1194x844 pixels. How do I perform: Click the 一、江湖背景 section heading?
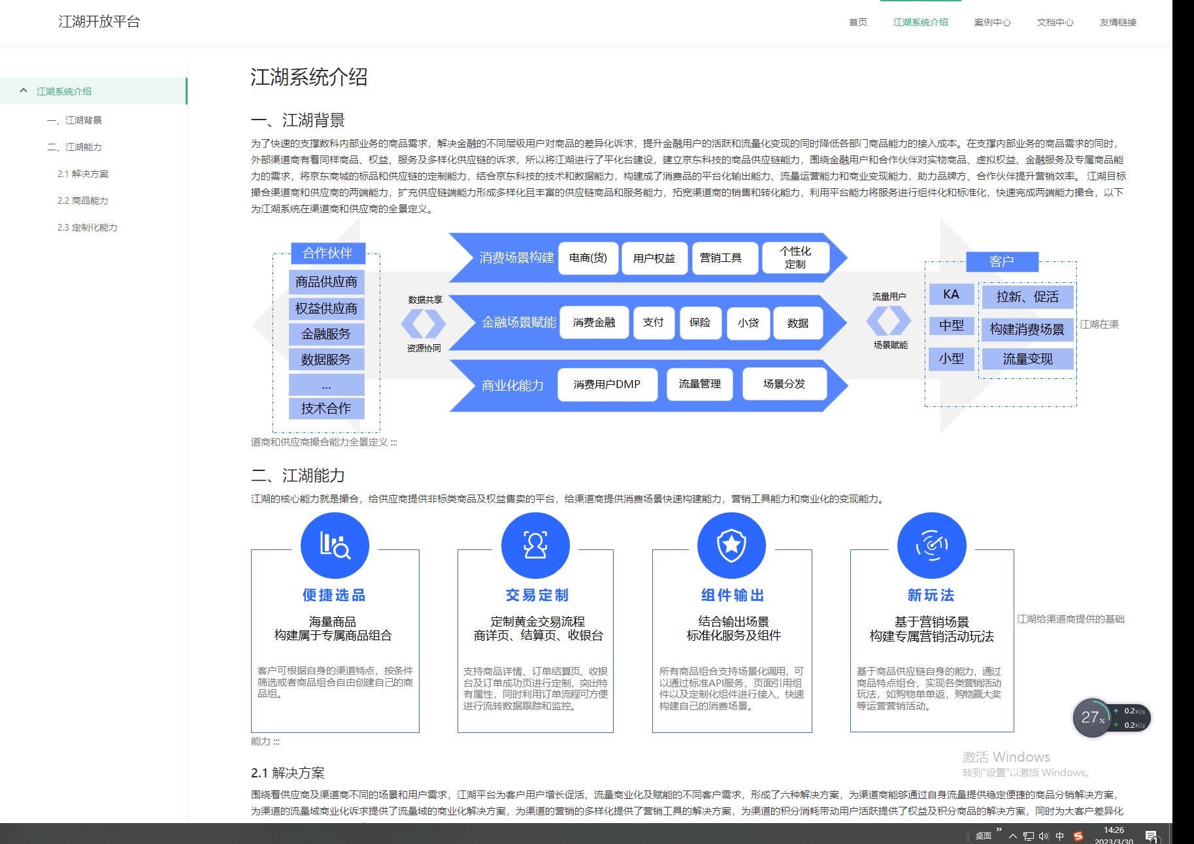click(x=298, y=120)
